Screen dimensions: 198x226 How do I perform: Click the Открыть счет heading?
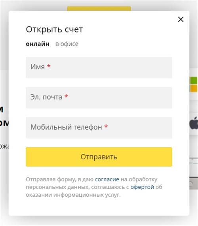[x=54, y=29]
